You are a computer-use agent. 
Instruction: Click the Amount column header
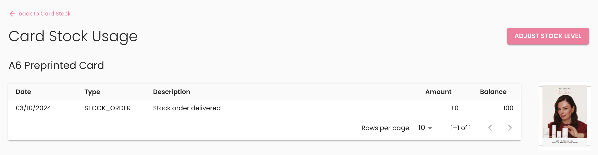pos(438,92)
